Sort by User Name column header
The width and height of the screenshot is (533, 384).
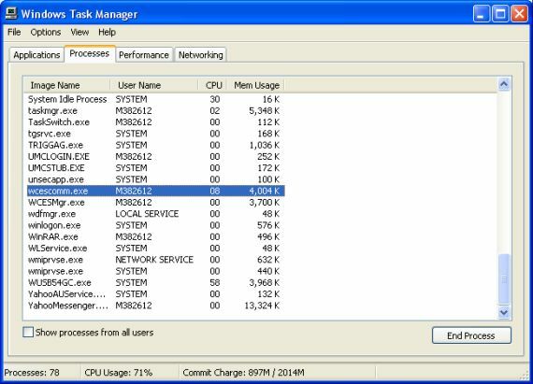click(153, 85)
